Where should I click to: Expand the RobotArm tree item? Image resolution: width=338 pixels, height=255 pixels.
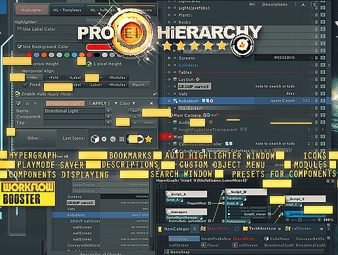coord(169,101)
